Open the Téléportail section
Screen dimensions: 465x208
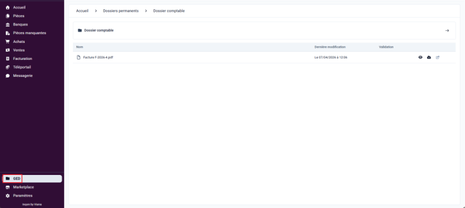[x=22, y=67]
